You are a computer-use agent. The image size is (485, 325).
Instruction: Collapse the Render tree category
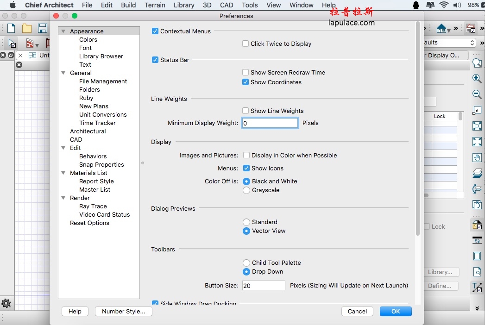[63, 198]
